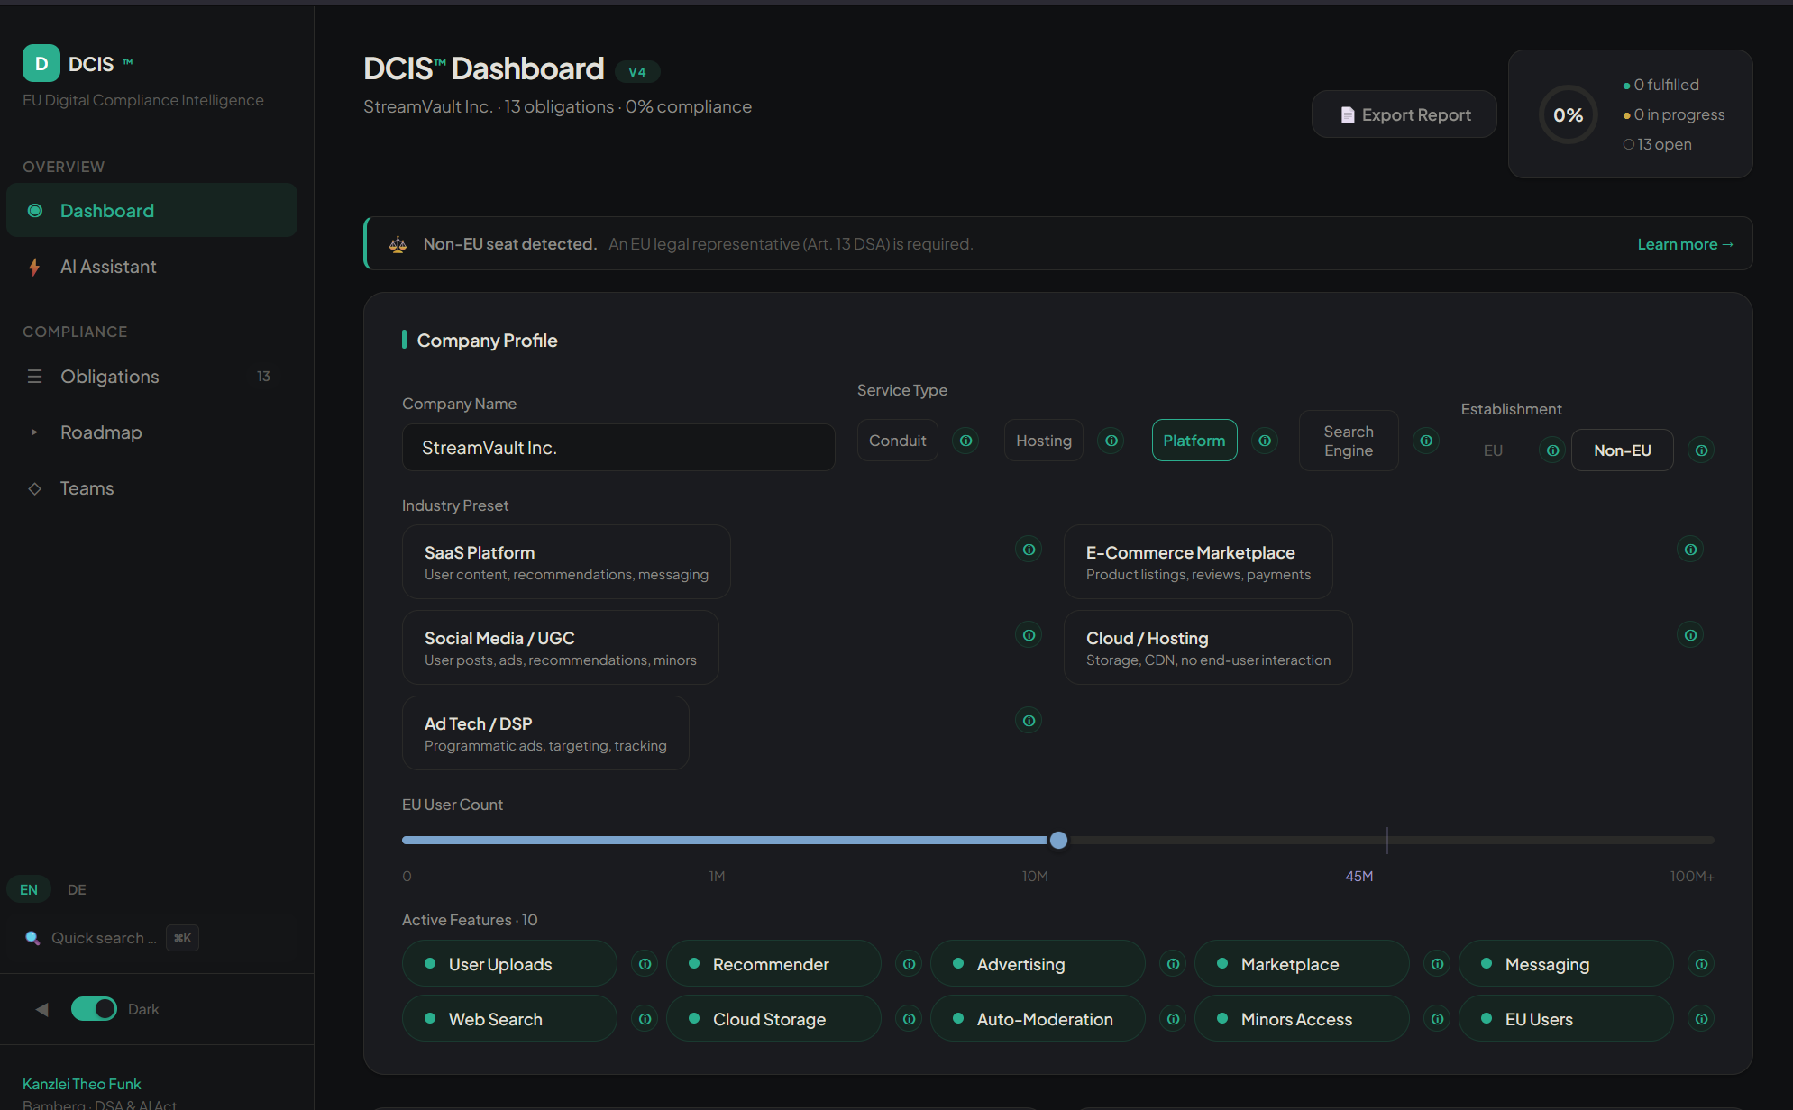Screen dimensions: 1793x1110
Task: Click the Dashboard target icon in sidebar
Action: click(35, 210)
